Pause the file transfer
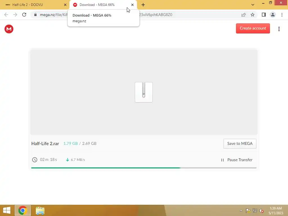Image resolution: width=288 pixels, height=216 pixels. [237, 160]
